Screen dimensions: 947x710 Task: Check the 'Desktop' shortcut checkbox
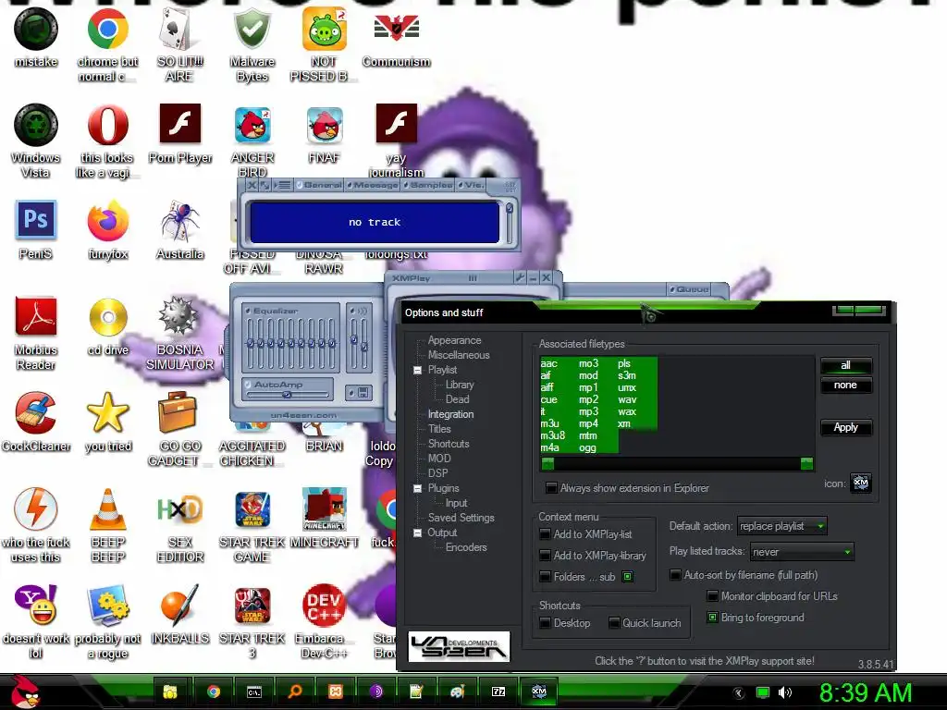[x=545, y=623]
